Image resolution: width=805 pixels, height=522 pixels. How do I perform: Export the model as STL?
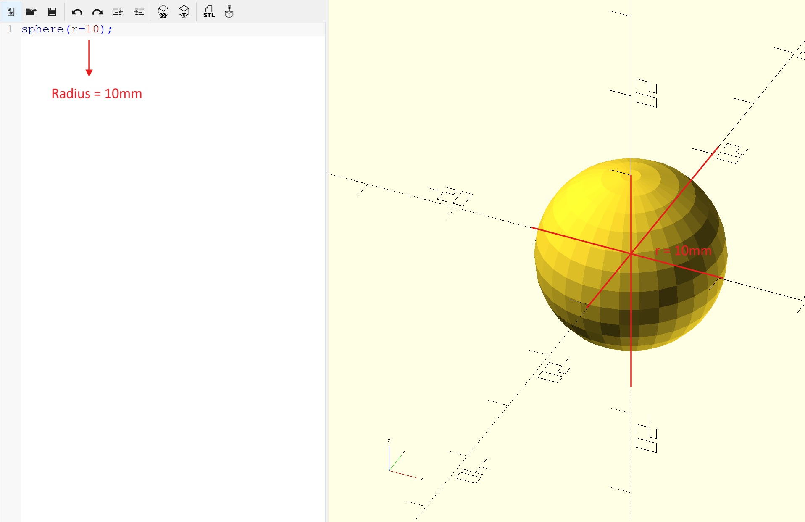point(209,12)
